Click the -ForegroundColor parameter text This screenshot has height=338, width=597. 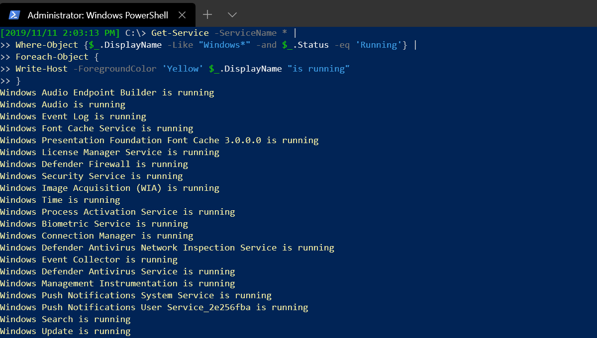pyautogui.click(x=114, y=69)
